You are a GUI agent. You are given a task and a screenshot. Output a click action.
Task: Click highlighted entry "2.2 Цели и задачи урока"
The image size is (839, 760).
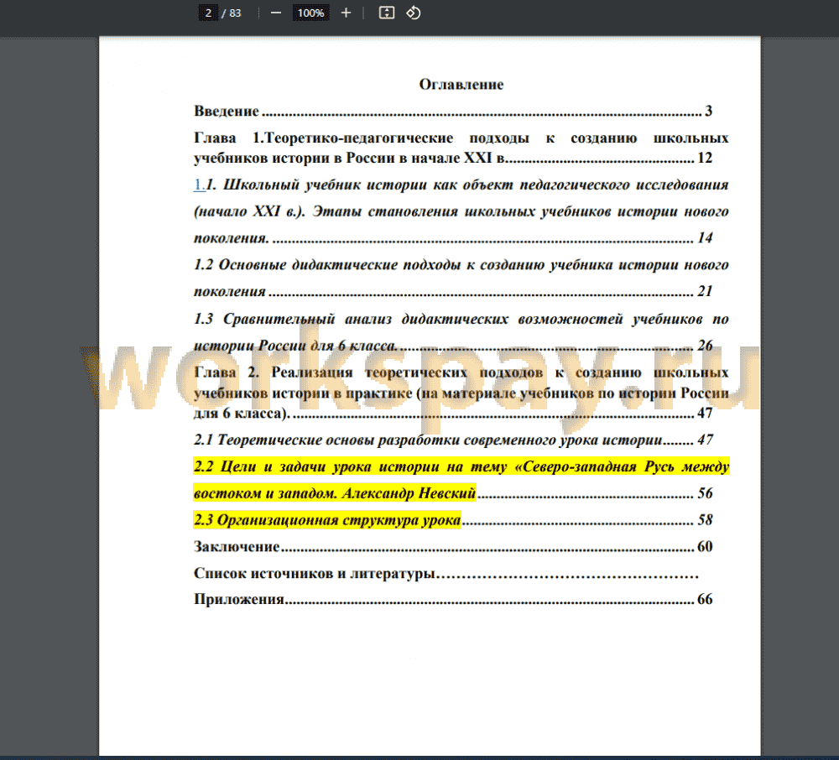tap(461, 480)
